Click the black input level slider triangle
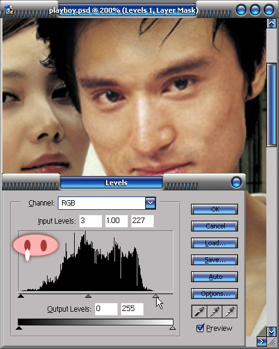Viewport: 279px width, 349px height. (x=20, y=296)
